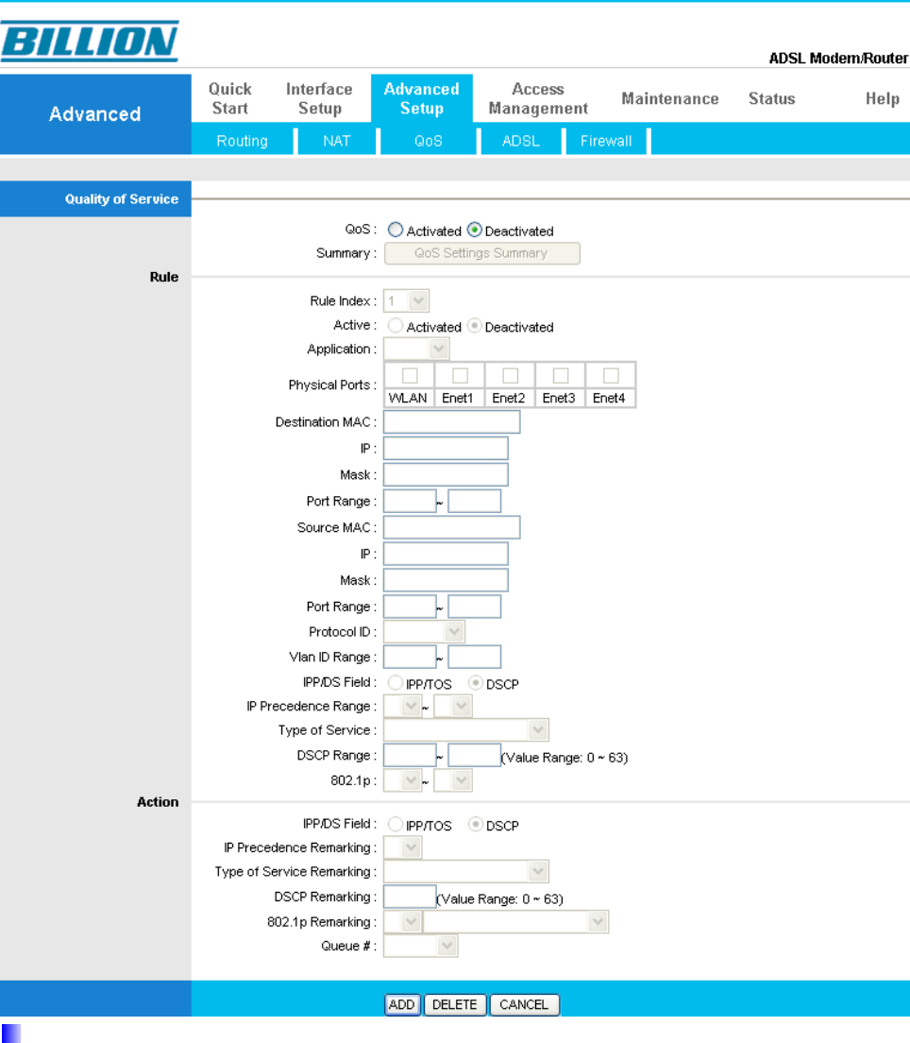This screenshot has height=1043, width=910.
Task: Open 802.1p Remarking small dropdown
Action: [x=403, y=922]
